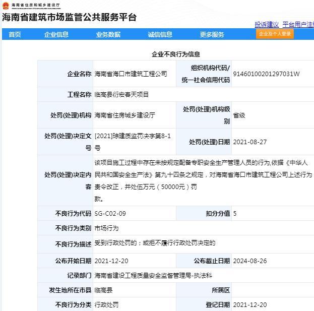Select company name 海南省海口市建筑工程公司
314x311 pixels.
coord(131,74)
